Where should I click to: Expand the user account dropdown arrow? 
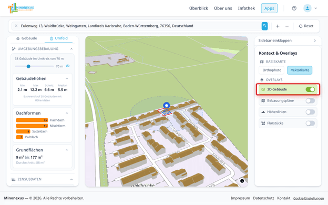point(316,8)
